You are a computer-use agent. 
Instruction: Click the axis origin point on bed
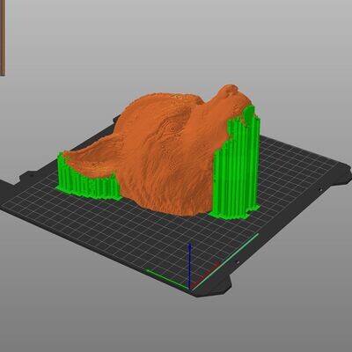pos(190,289)
